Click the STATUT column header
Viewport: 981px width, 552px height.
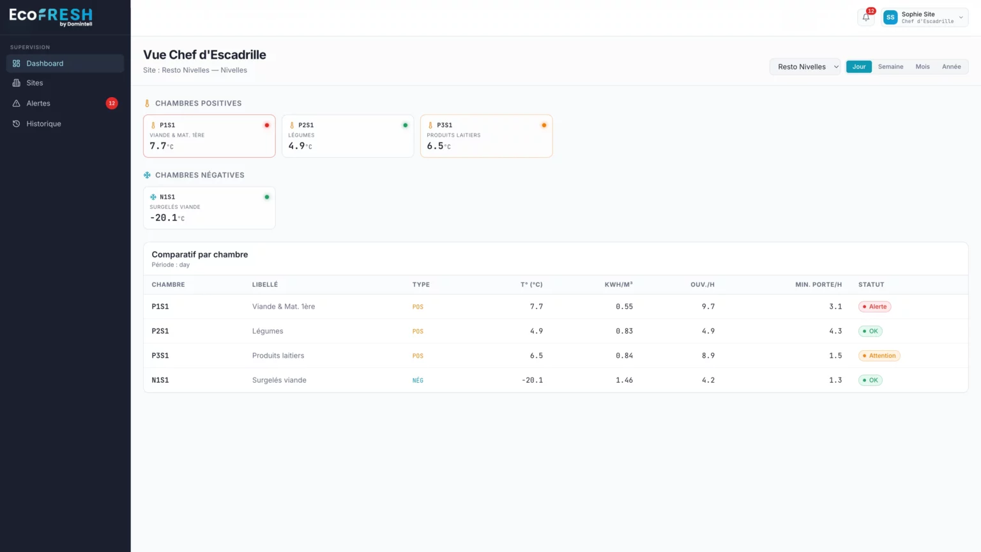pyautogui.click(x=871, y=284)
